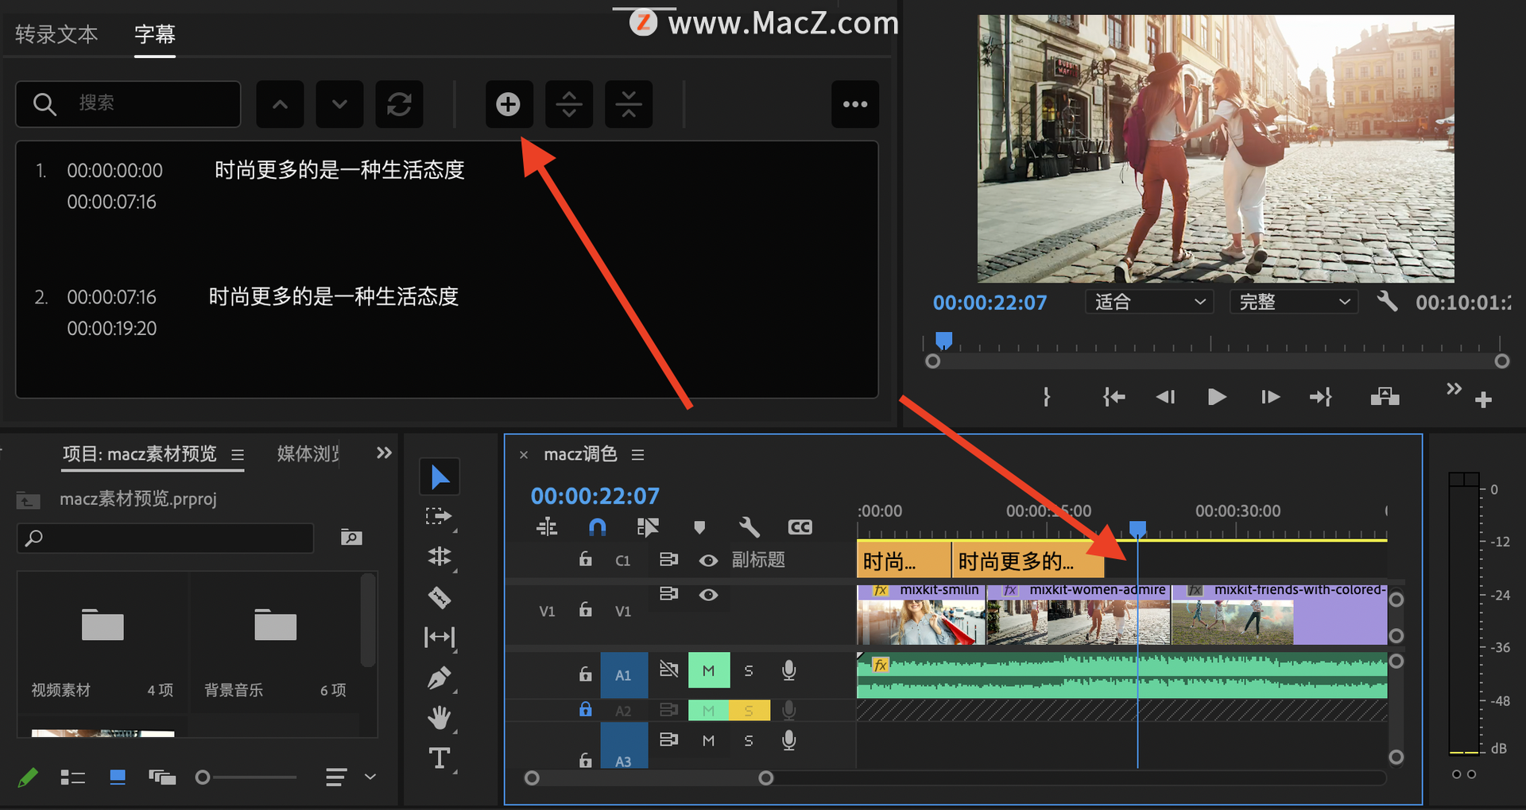The image size is (1526, 810).
Task: Toggle solo S on track A3
Action: 749,741
